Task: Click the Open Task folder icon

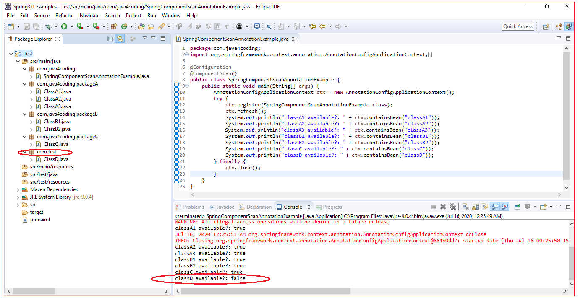Action: pyautogui.click(x=150, y=26)
